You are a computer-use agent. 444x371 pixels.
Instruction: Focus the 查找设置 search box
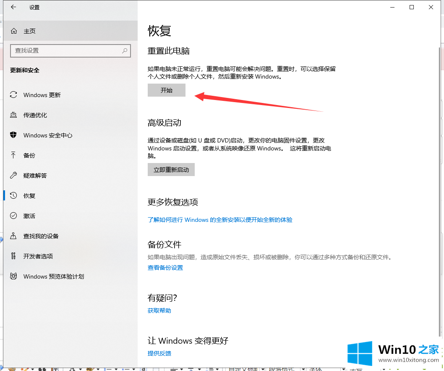(x=70, y=51)
